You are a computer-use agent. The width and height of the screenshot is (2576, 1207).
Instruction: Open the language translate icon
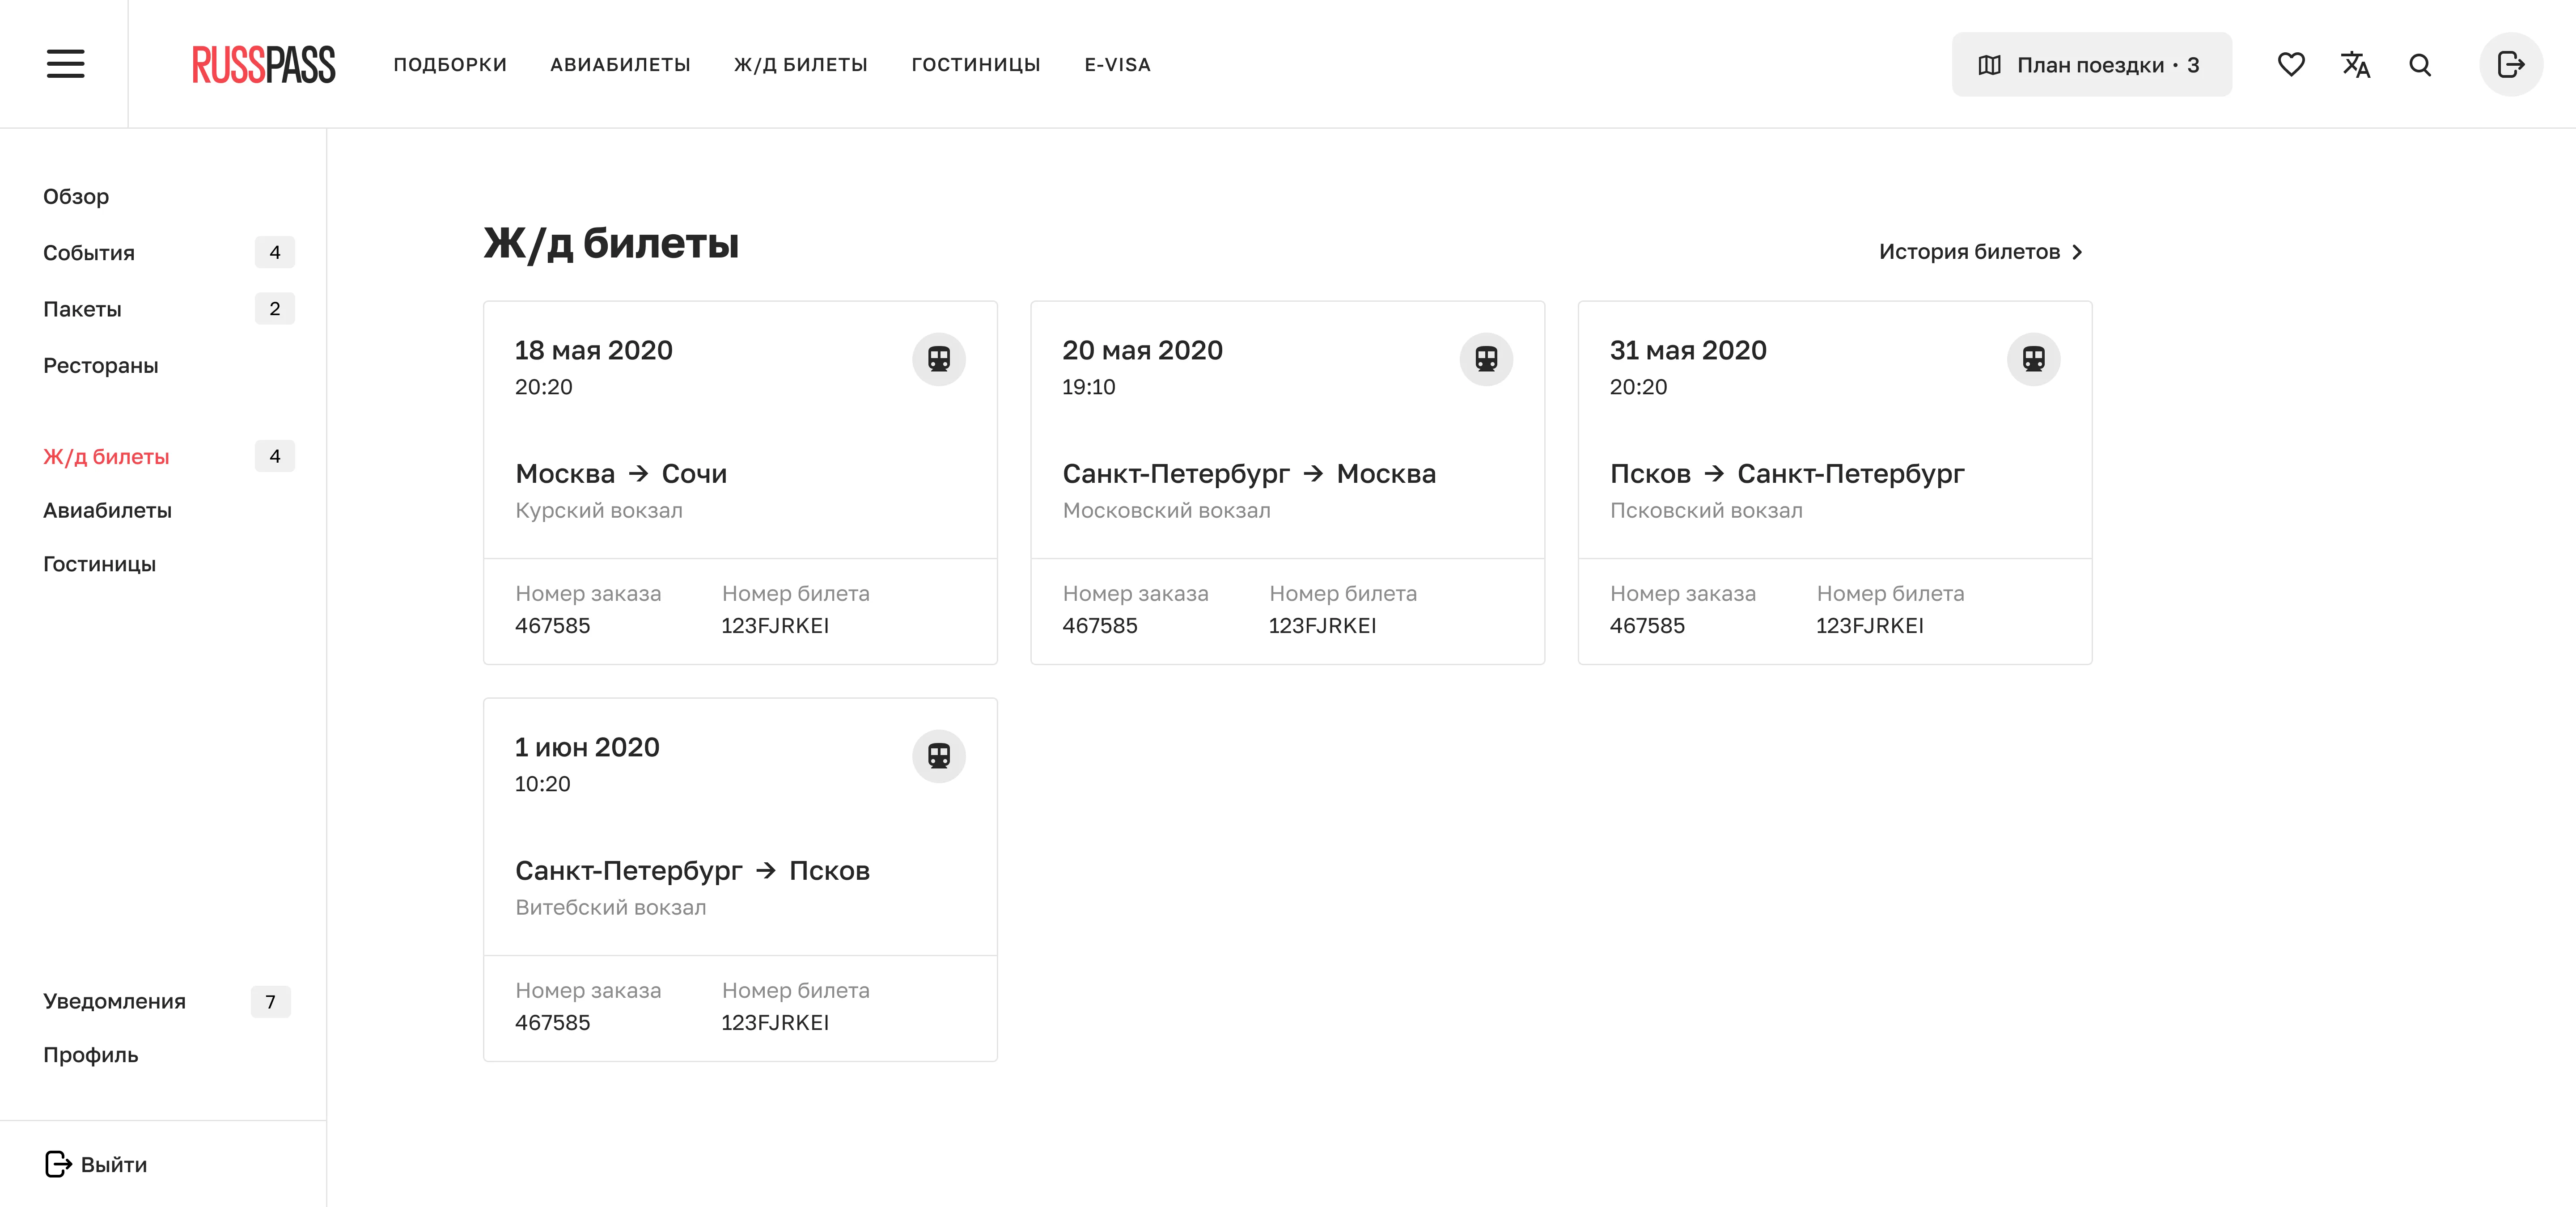(2356, 65)
